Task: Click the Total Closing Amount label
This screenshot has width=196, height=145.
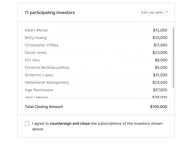Action: click(x=44, y=107)
